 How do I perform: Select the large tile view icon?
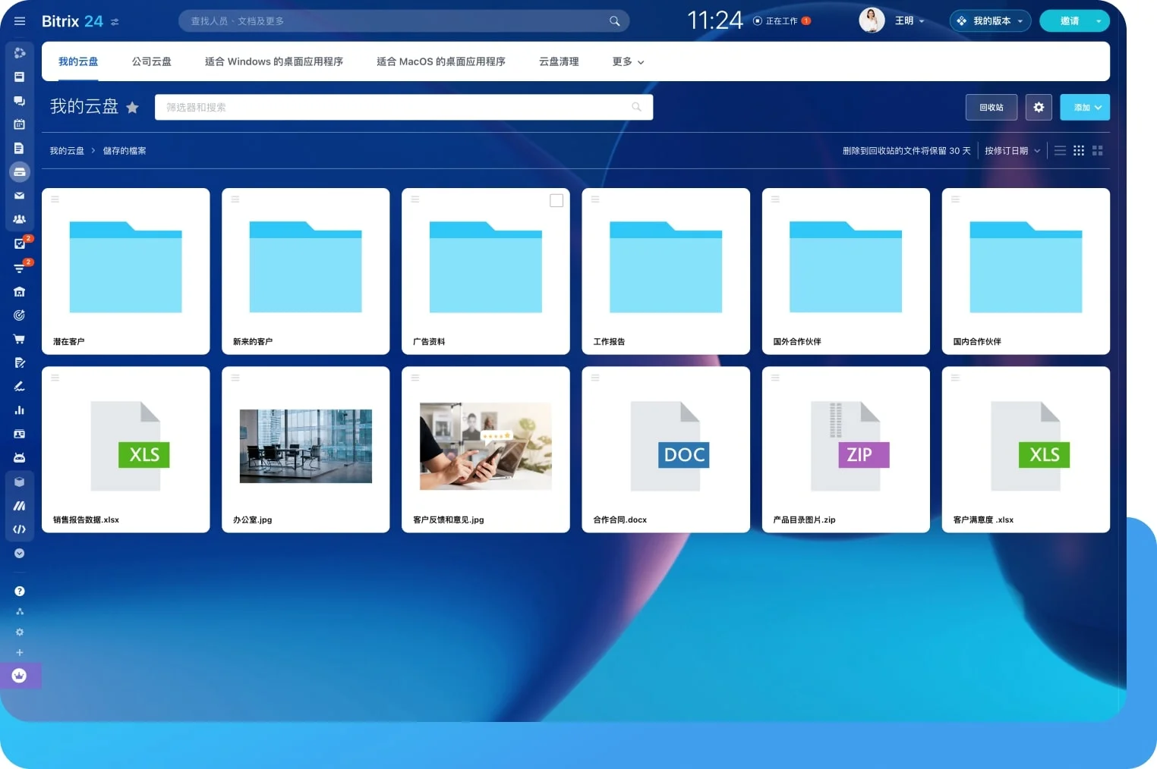point(1097,151)
